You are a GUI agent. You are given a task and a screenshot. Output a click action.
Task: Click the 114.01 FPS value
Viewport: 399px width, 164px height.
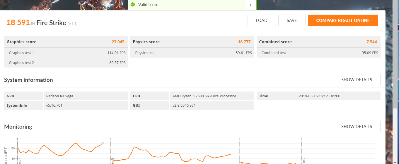(x=116, y=53)
